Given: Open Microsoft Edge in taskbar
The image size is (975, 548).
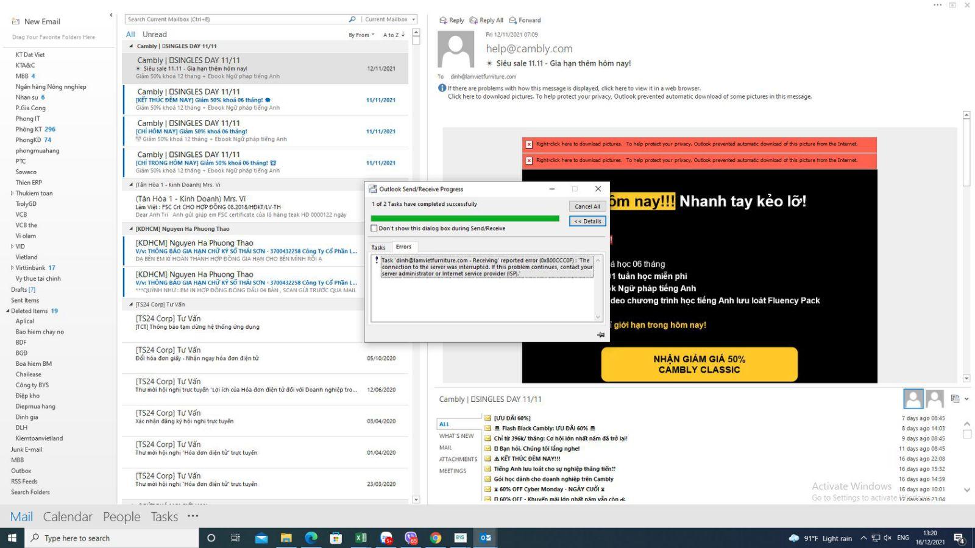Looking at the screenshot, I should pyautogui.click(x=311, y=538).
